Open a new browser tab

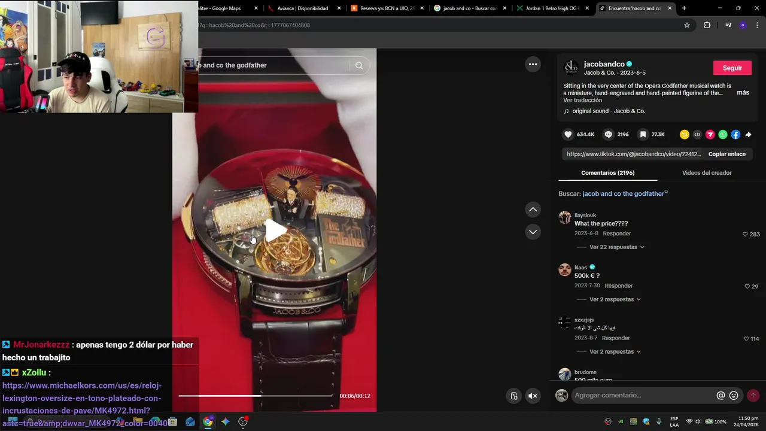click(x=684, y=8)
